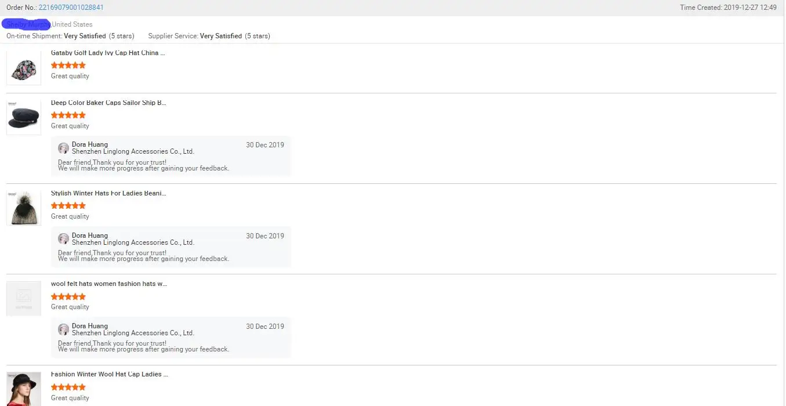Click star rating of Deep Color Baker Caps

pos(68,115)
